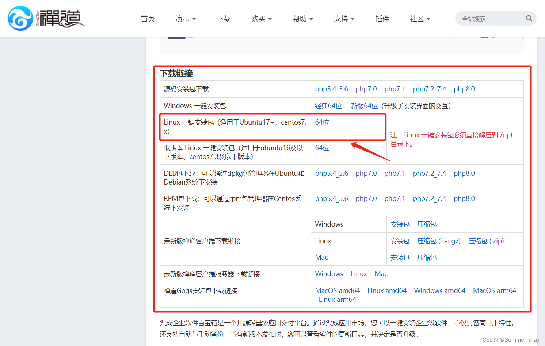Expand the 购买 dropdown menu

tap(262, 19)
